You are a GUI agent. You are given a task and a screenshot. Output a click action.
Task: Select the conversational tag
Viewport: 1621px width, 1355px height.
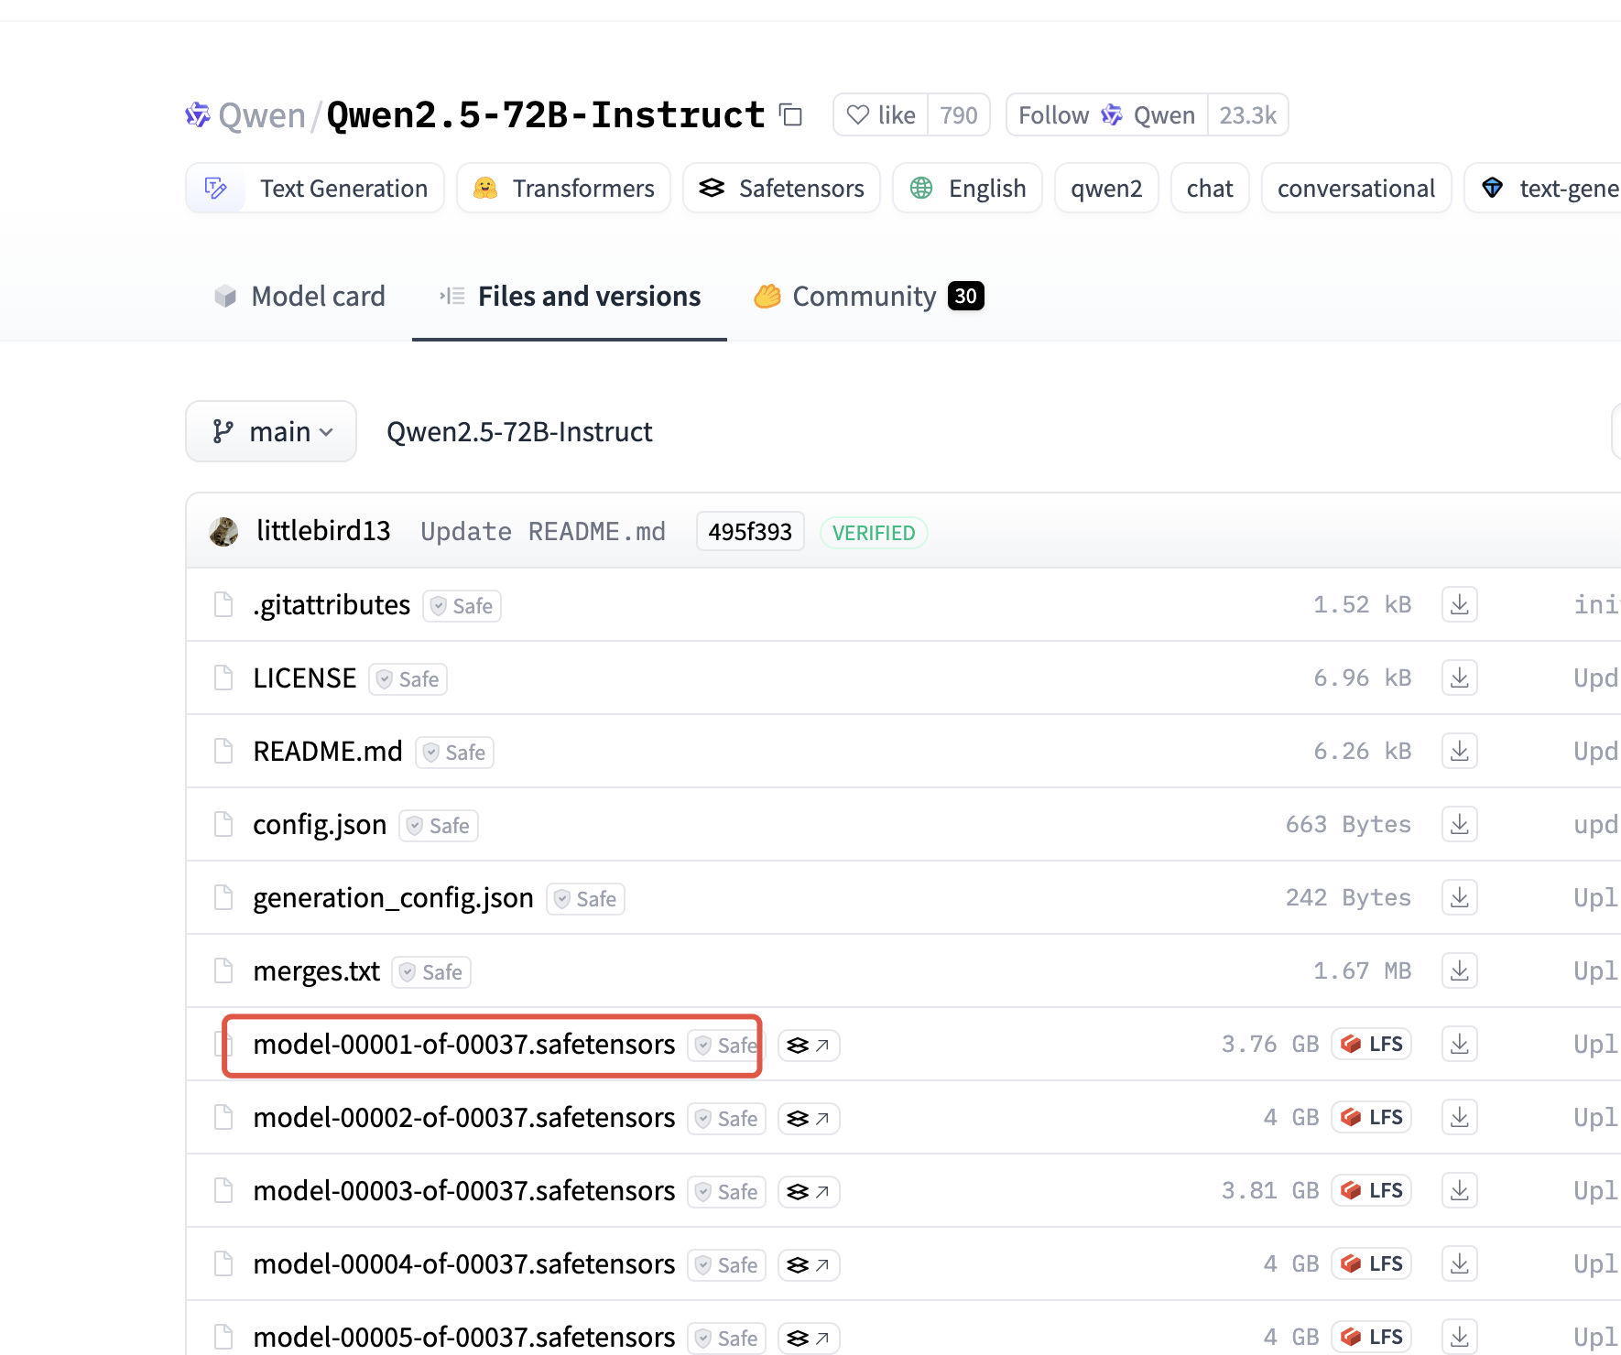point(1356,188)
